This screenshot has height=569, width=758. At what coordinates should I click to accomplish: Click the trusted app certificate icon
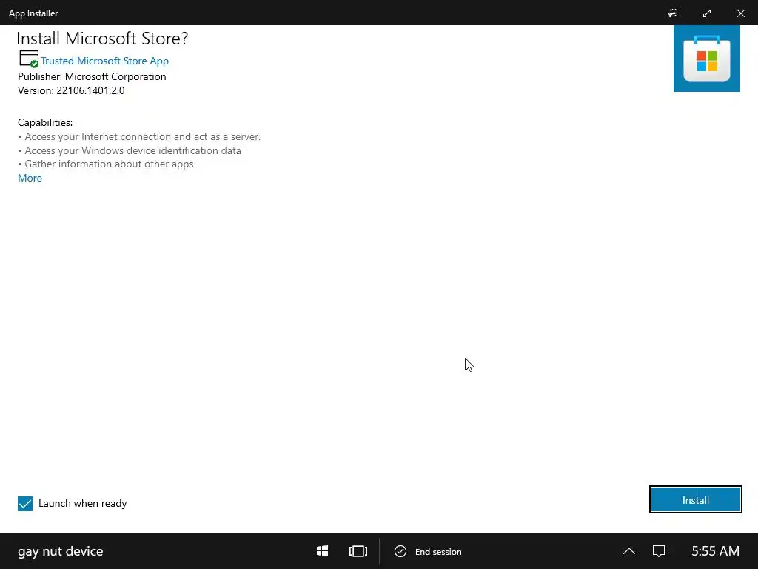pos(29,59)
